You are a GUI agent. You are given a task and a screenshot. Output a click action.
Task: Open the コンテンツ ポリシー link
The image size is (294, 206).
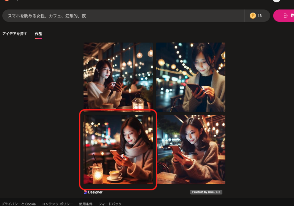[x=57, y=204]
